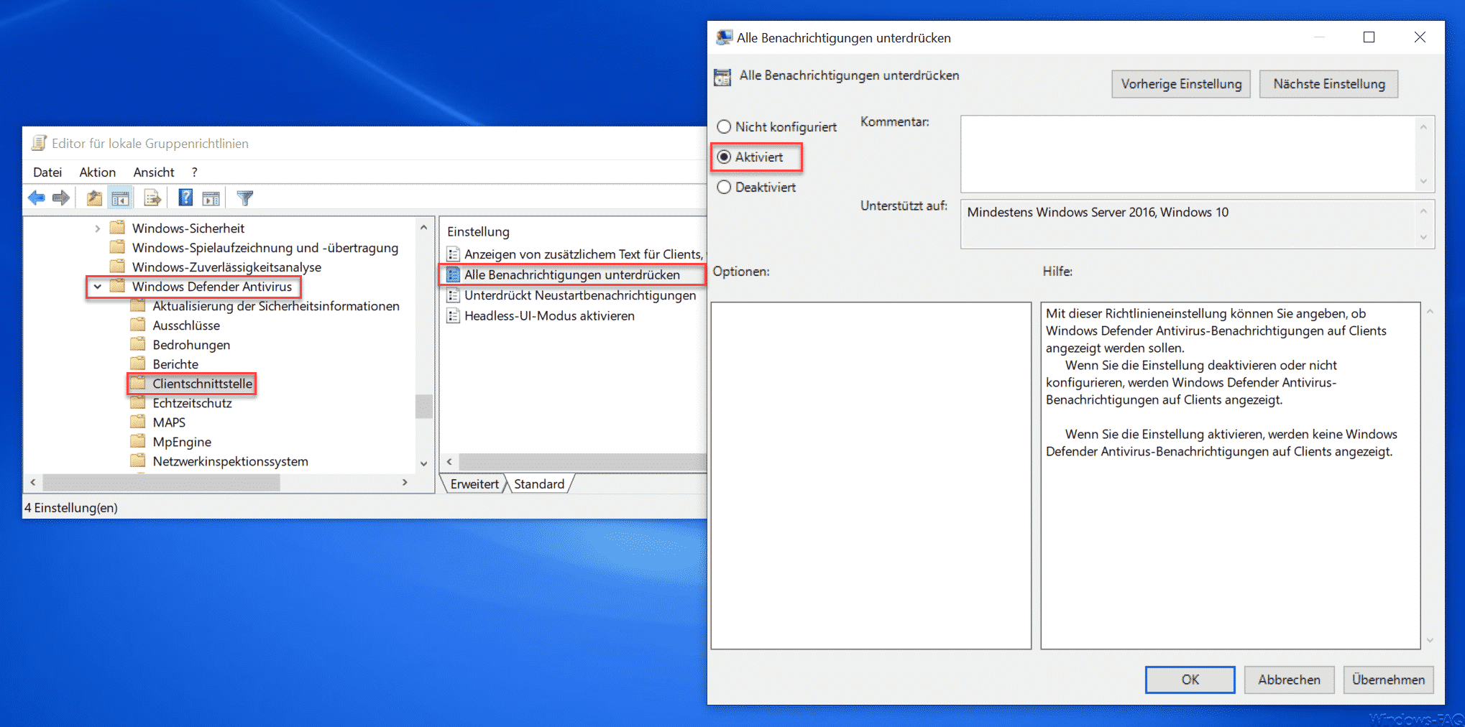Select the Aktiviert radio button

[x=724, y=157]
